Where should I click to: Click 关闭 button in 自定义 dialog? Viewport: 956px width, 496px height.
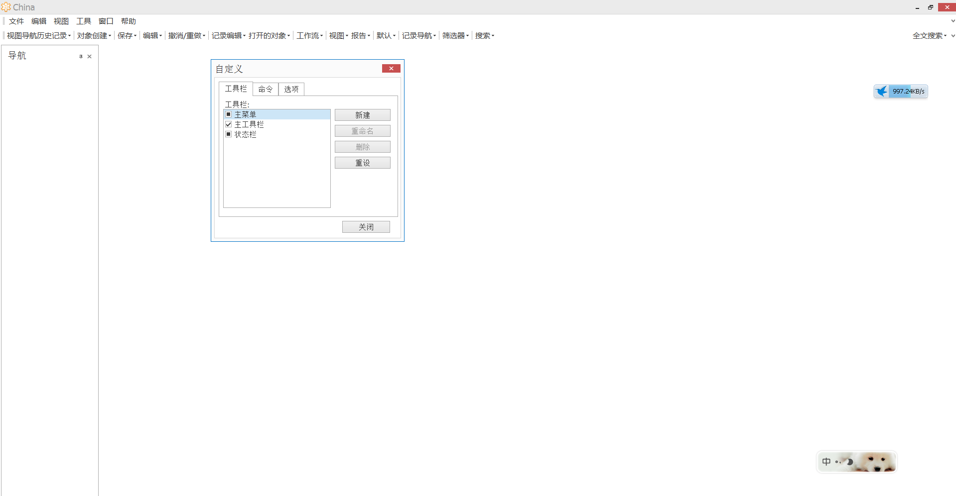(x=366, y=227)
